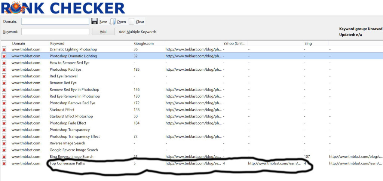Select Google Reverse Image Search keyword
The image size is (383, 181).
pyautogui.click(x=74, y=150)
